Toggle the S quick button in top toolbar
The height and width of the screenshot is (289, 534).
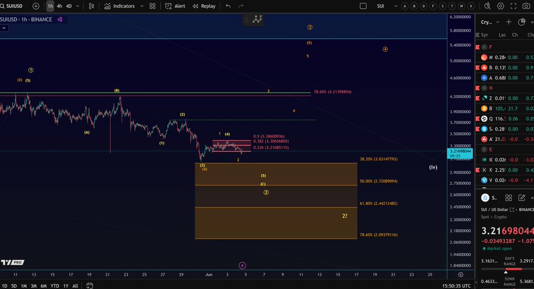(443, 6)
